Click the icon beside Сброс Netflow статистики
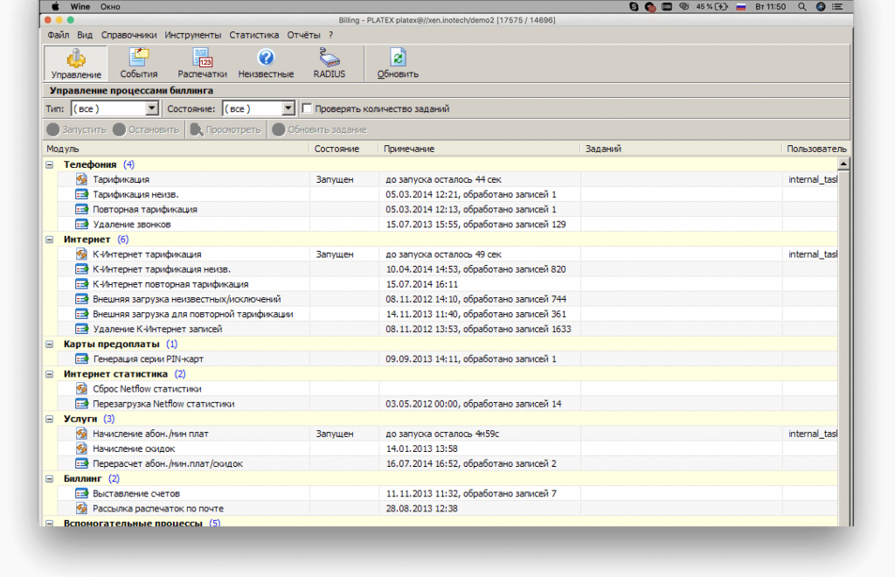 click(x=81, y=389)
